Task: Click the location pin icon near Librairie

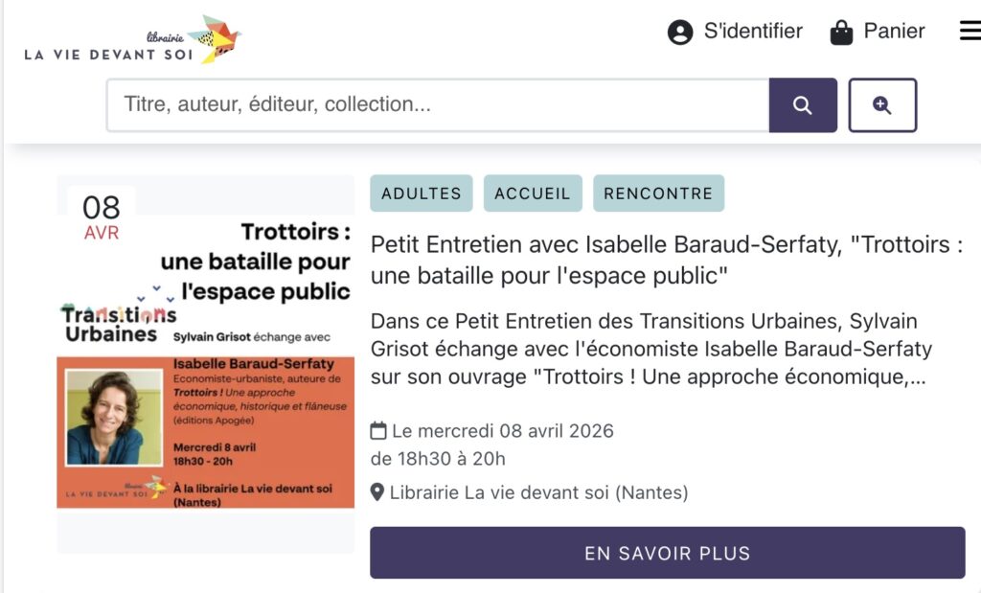Action: pyautogui.click(x=377, y=493)
